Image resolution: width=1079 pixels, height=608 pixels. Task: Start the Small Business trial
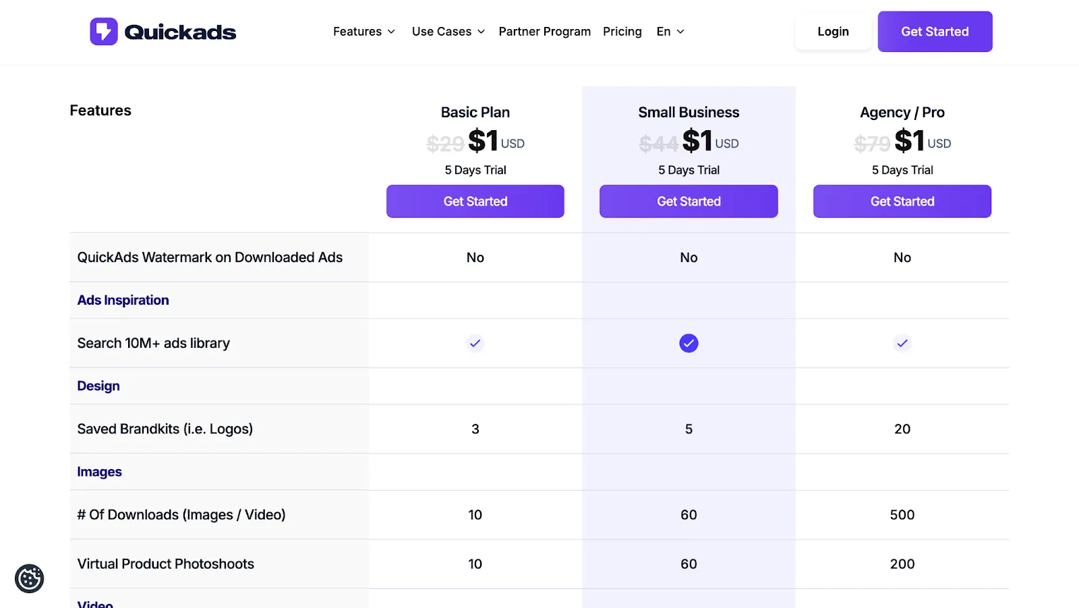(x=689, y=202)
